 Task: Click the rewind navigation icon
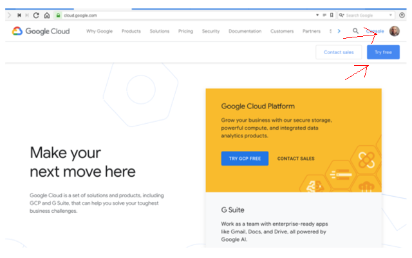click(19, 15)
